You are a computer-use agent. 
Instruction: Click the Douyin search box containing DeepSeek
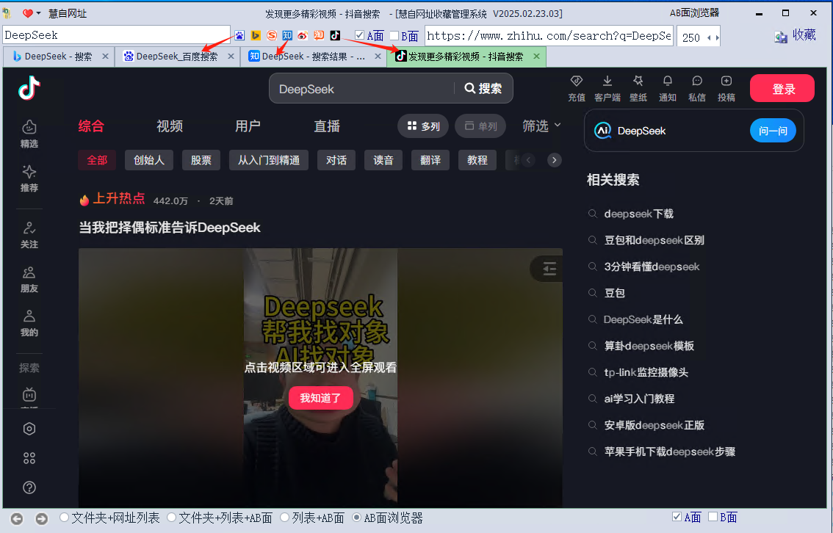[361, 89]
